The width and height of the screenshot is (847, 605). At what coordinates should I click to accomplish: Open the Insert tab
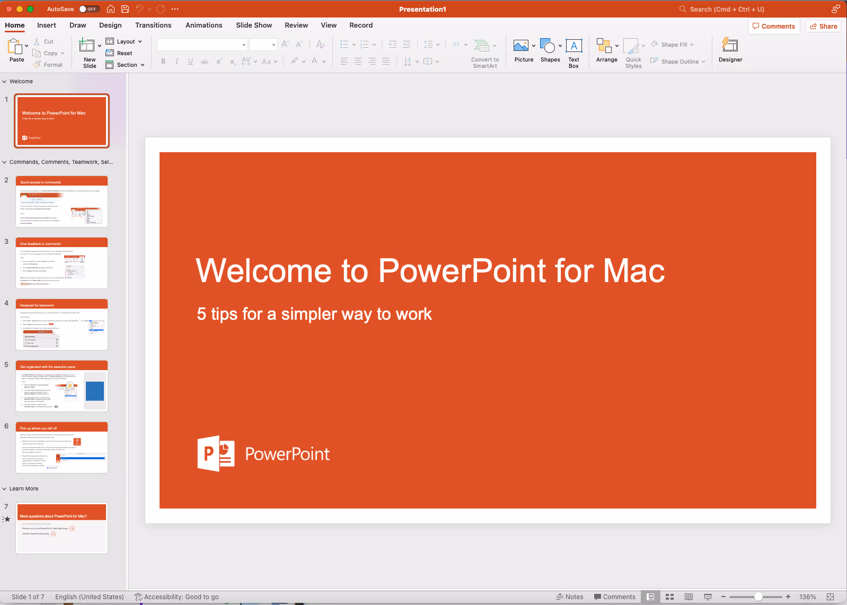point(47,25)
